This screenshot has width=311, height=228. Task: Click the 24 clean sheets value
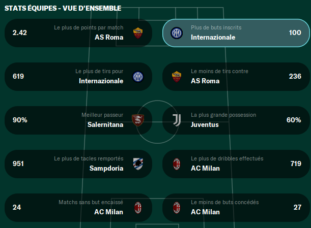17,207
